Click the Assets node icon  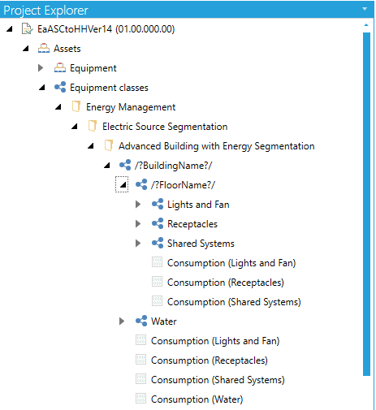pos(44,49)
